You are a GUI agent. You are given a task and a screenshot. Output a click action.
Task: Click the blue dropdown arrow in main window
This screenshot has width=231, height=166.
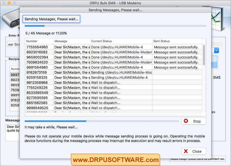tap(216, 50)
